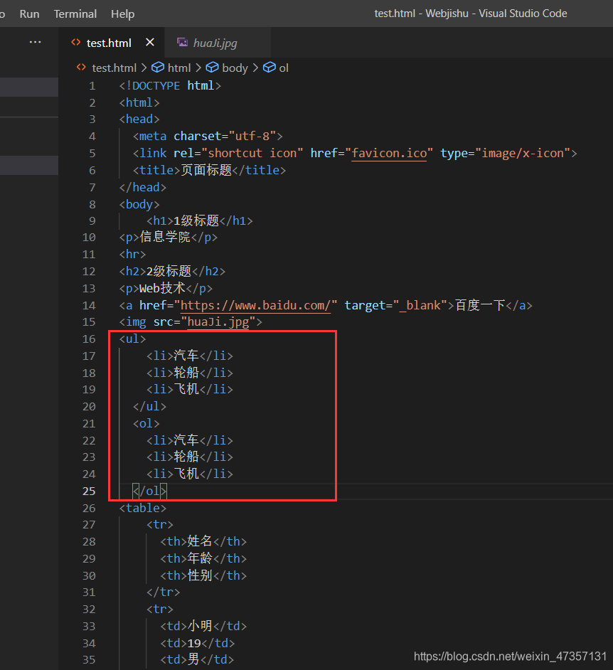Open the Help menu
Screen dimensions: 613x670
122,14
